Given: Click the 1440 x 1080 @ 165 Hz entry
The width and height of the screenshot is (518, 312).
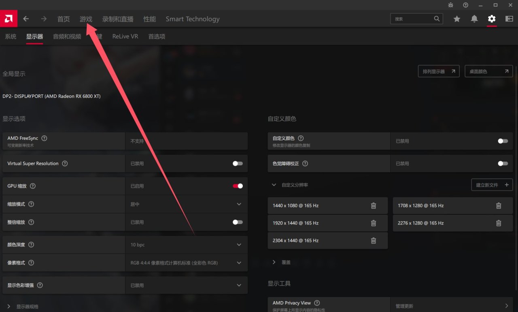Looking at the screenshot, I should click(328, 206).
